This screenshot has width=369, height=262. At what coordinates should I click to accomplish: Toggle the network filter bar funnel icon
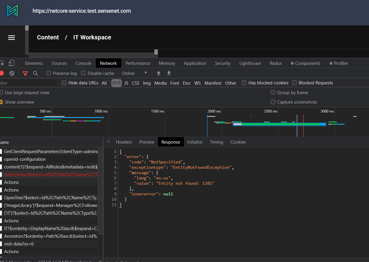tap(25, 73)
